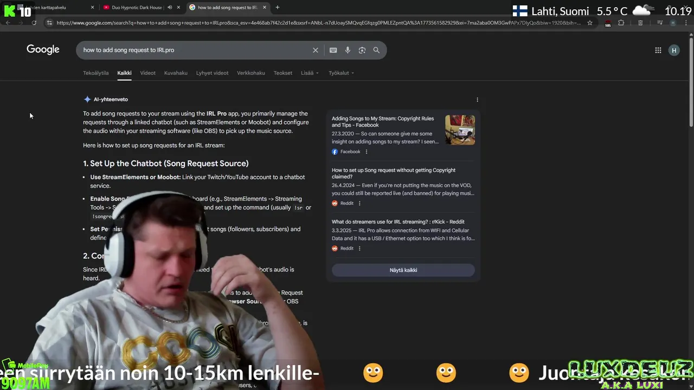Image resolution: width=694 pixels, height=390 pixels.
Task: Open the Google apps grid
Action: [658, 50]
